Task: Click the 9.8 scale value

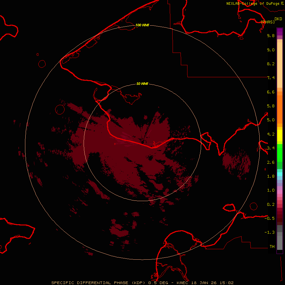Action: 271,35
